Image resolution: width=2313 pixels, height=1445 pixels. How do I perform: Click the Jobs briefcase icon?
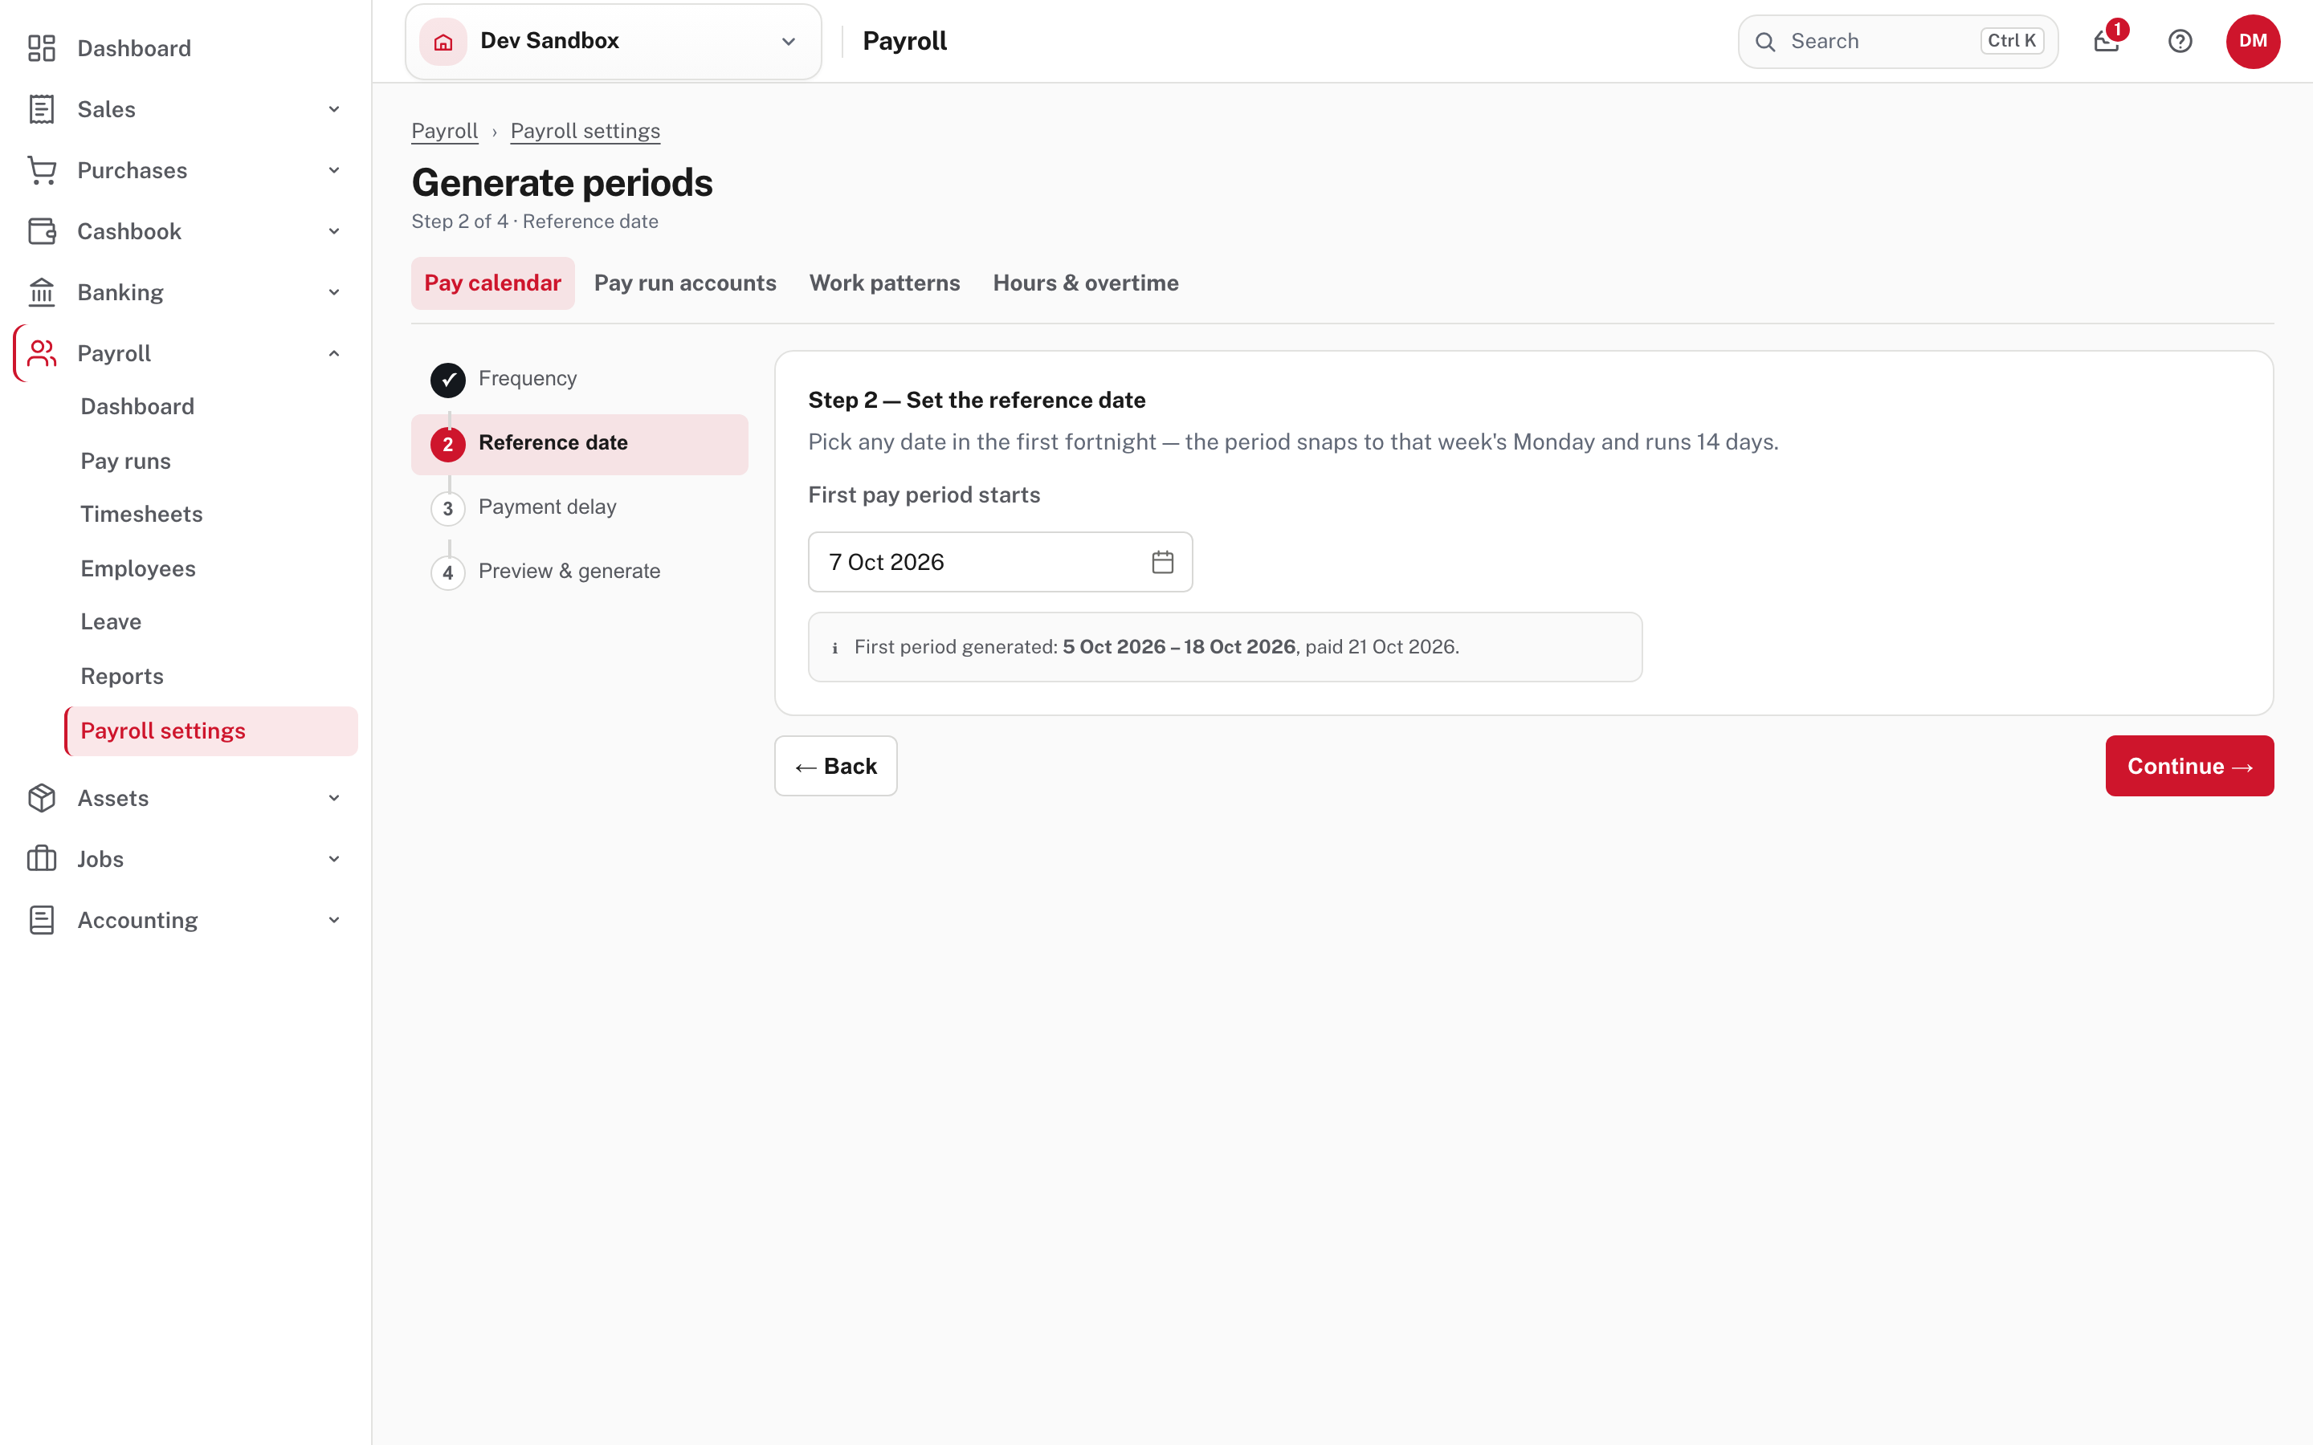(x=41, y=859)
